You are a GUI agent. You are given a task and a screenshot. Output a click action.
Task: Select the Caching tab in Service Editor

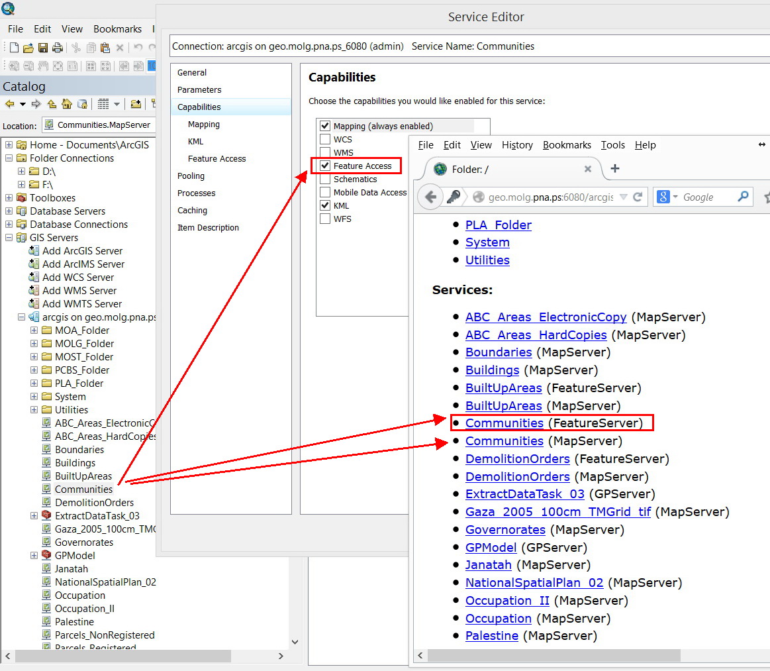(x=193, y=210)
